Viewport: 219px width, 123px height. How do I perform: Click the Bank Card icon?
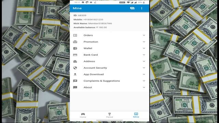click(75, 55)
